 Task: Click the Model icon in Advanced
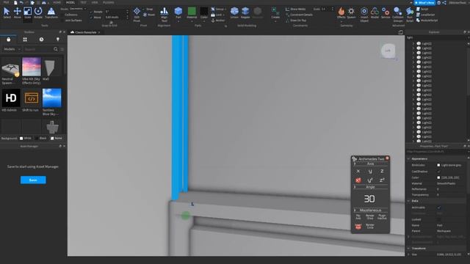click(375, 13)
